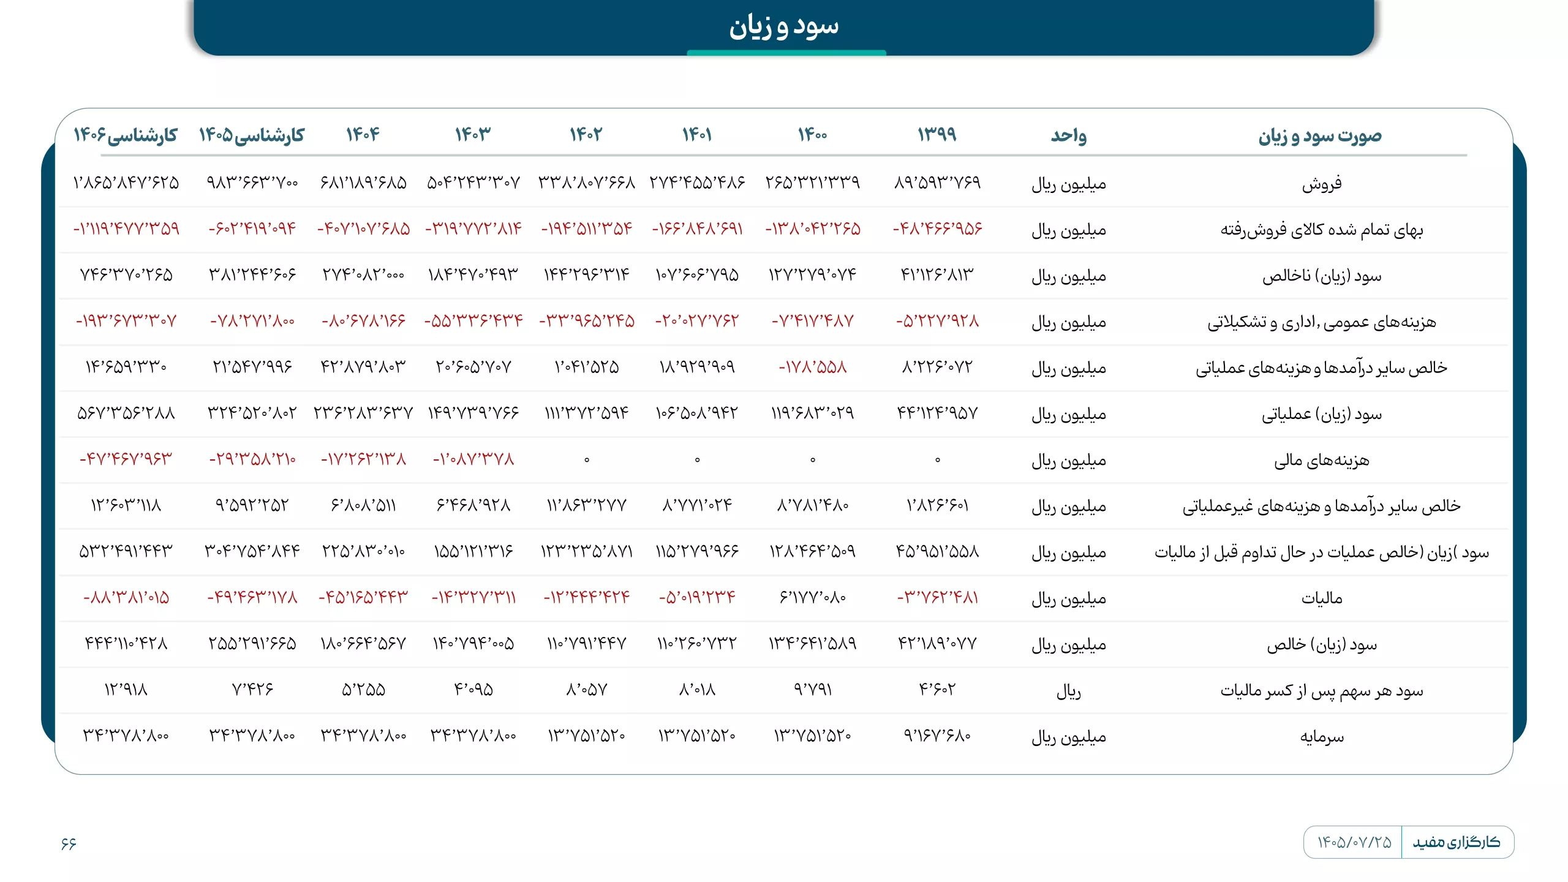Click 'خالص سایر درآمدها و هزینه‌های غیرعملیاتی' label
The image size is (1568, 882).
point(1321,507)
